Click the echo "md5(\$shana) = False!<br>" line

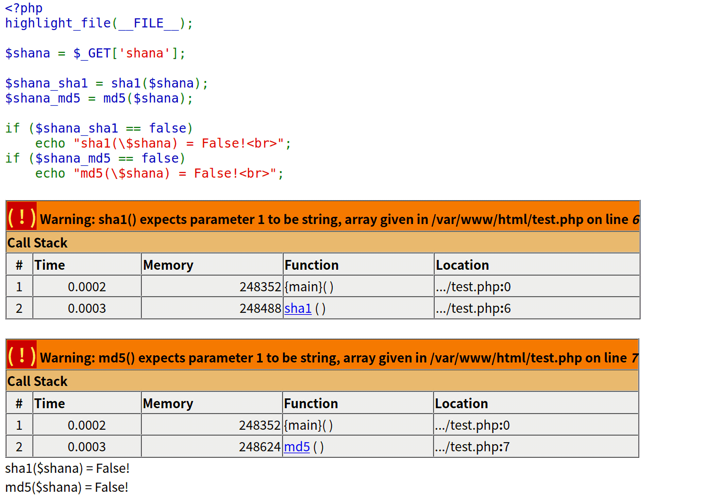(x=159, y=173)
